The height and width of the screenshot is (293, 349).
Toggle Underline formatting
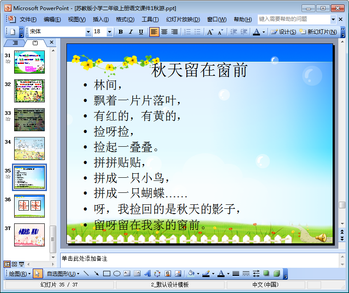[141, 32]
